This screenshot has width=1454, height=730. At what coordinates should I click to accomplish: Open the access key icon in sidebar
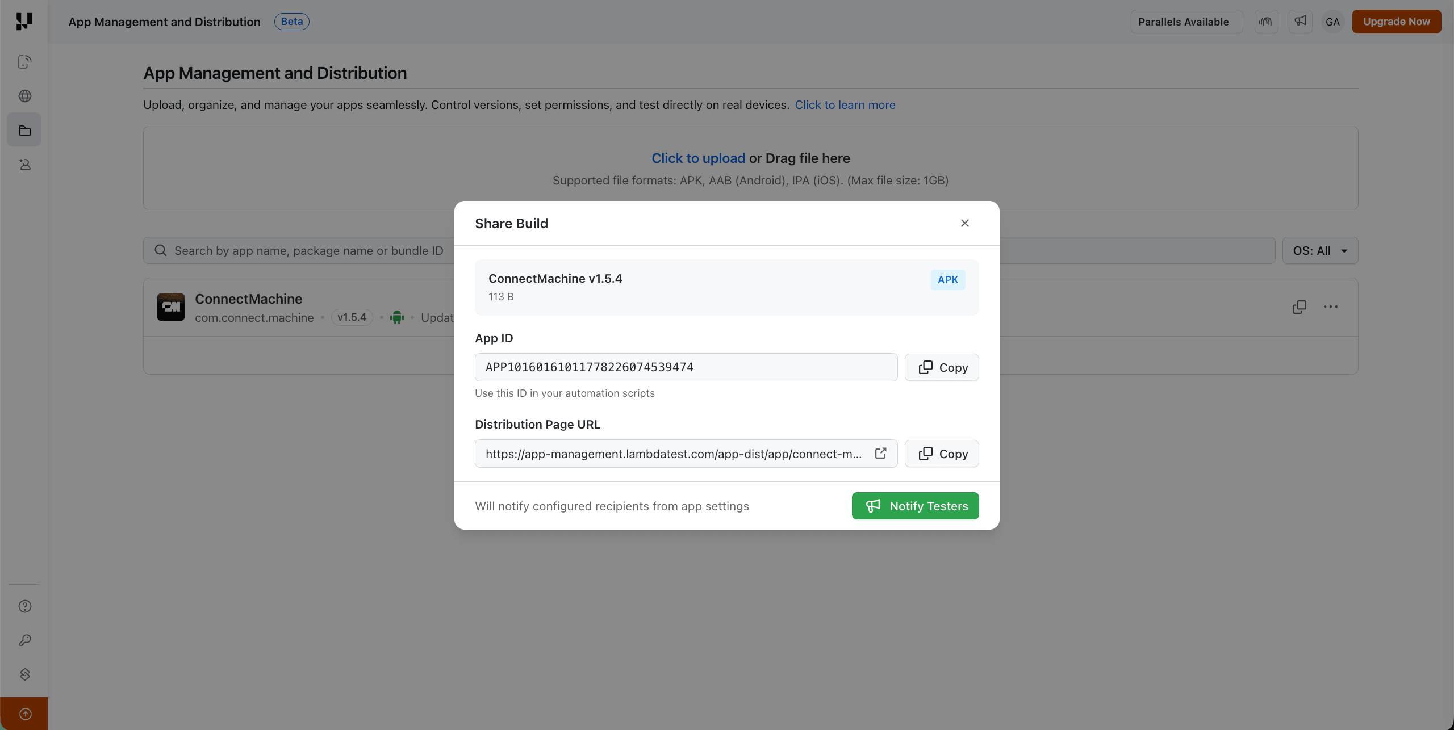coord(24,640)
